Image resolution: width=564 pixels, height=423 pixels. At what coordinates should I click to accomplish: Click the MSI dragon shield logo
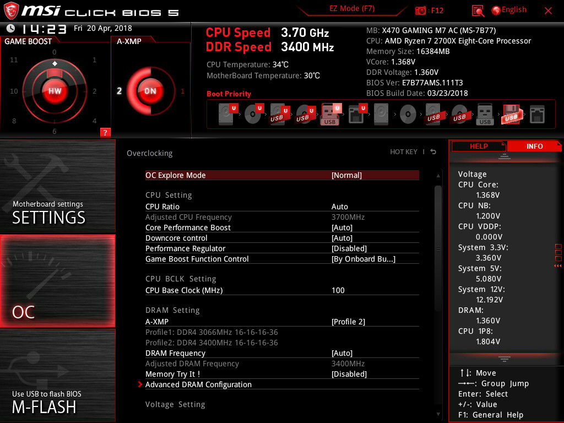tap(11, 10)
